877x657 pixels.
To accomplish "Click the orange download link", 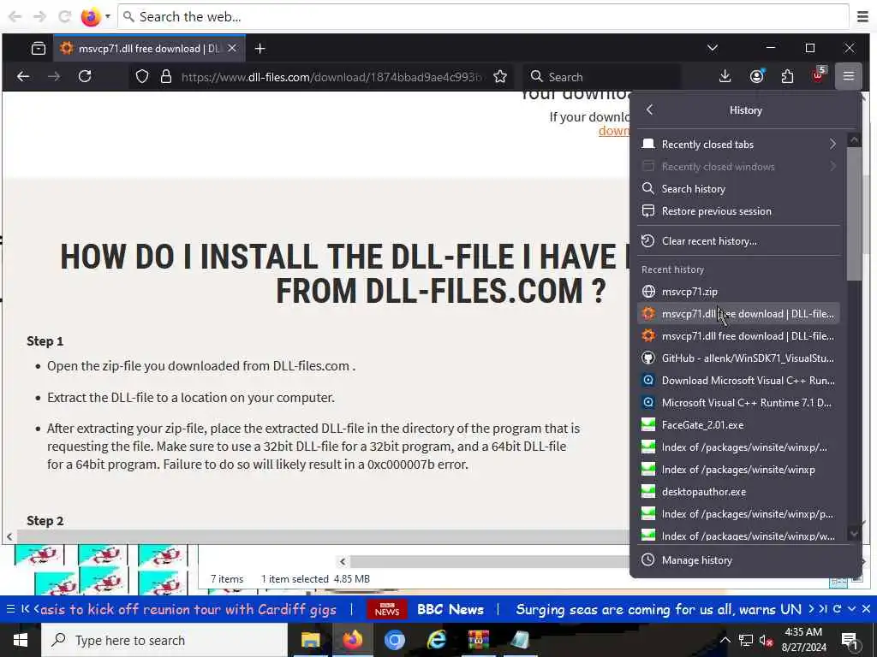I will pyautogui.click(x=613, y=131).
